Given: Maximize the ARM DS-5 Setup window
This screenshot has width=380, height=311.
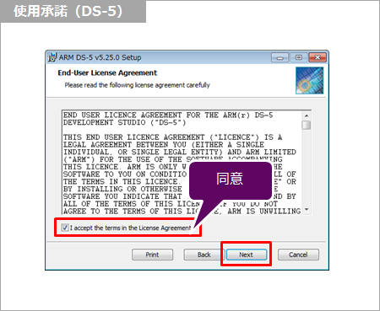Looking at the screenshot, I should pos(298,57).
